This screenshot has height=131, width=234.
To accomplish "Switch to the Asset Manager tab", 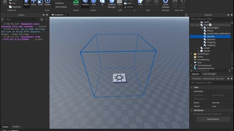I will point(209,74).
